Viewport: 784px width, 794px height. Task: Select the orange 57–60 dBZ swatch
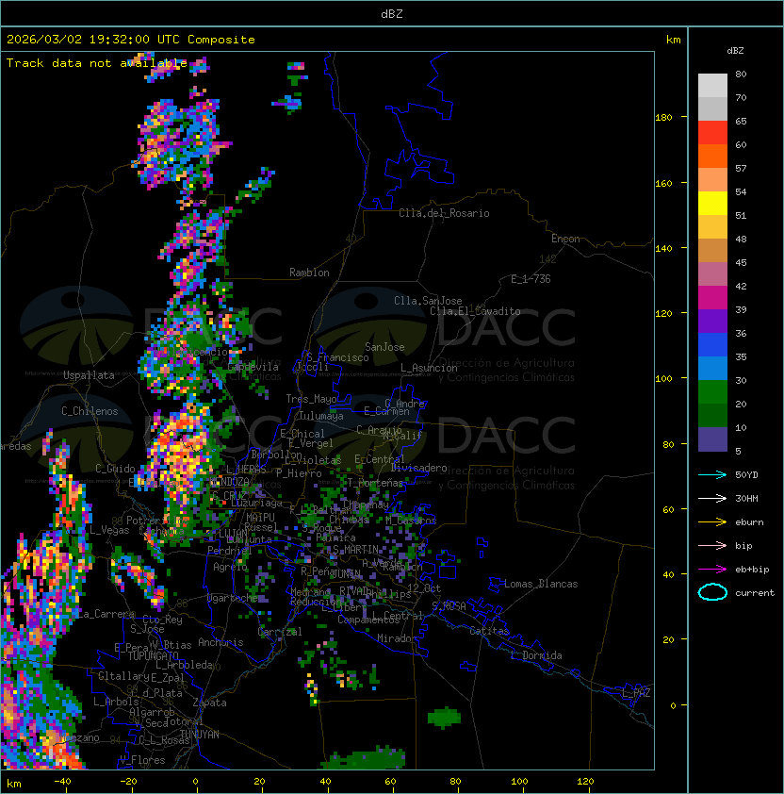[712, 156]
